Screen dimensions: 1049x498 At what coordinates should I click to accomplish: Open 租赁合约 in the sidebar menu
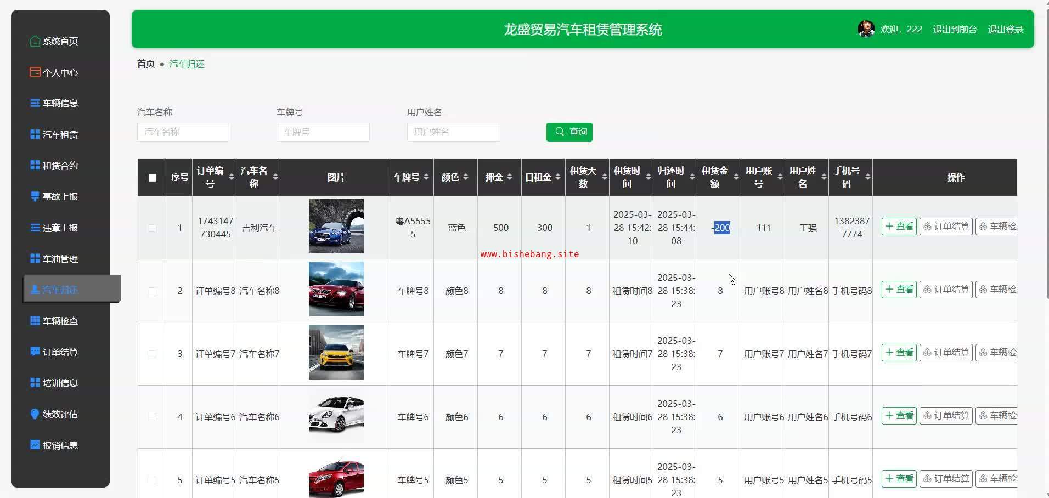60,166
